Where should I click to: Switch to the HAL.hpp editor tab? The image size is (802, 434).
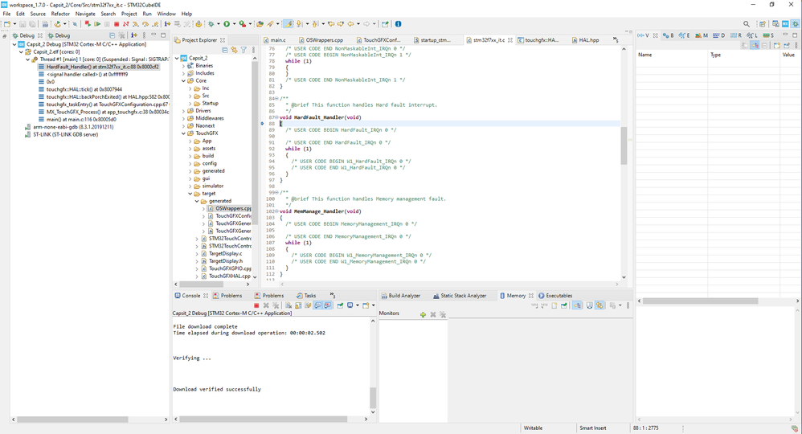pyautogui.click(x=588, y=39)
